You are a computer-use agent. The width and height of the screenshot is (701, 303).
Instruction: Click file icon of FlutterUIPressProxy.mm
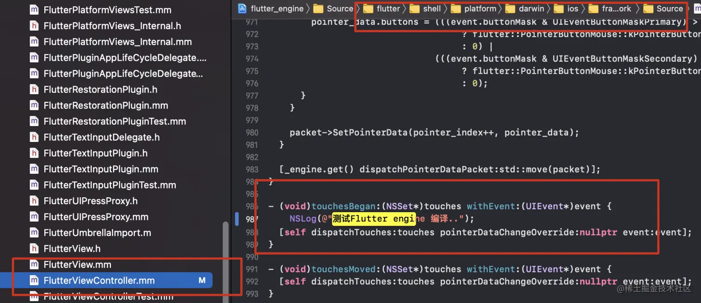(34, 217)
